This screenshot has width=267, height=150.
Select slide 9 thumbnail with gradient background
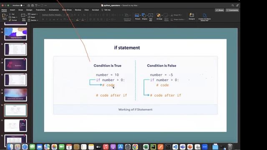tap(15, 95)
